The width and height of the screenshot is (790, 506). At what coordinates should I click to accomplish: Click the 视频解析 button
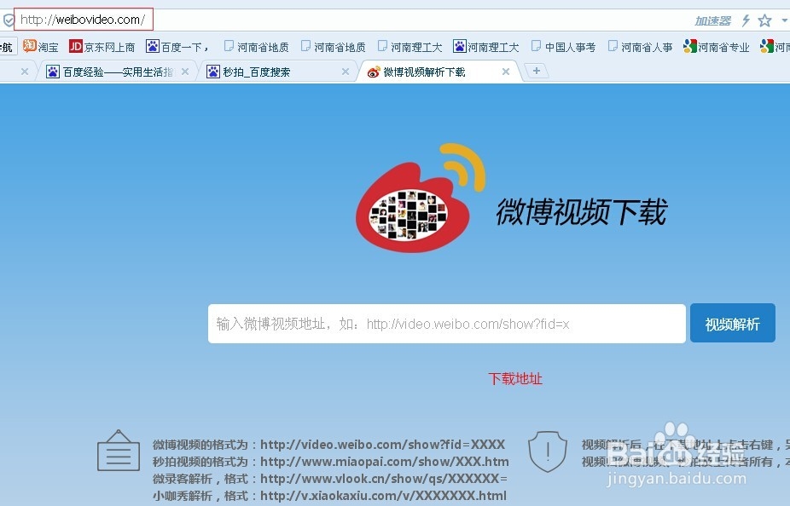click(733, 324)
